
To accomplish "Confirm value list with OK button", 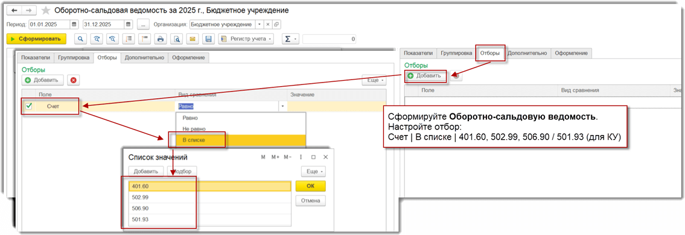I will pyautogui.click(x=311, y=186).
